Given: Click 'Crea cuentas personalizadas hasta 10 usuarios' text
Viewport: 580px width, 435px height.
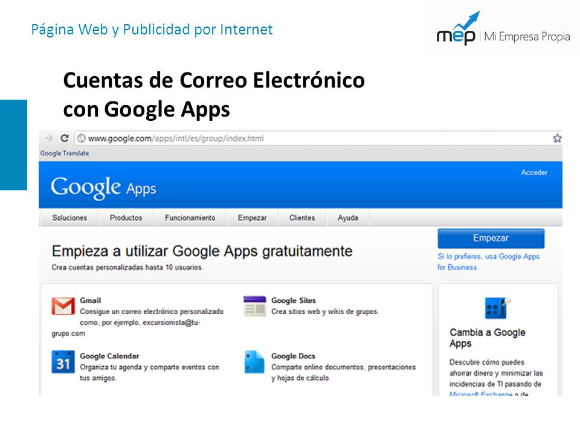Looking at the screenshot, I should 127,267.
